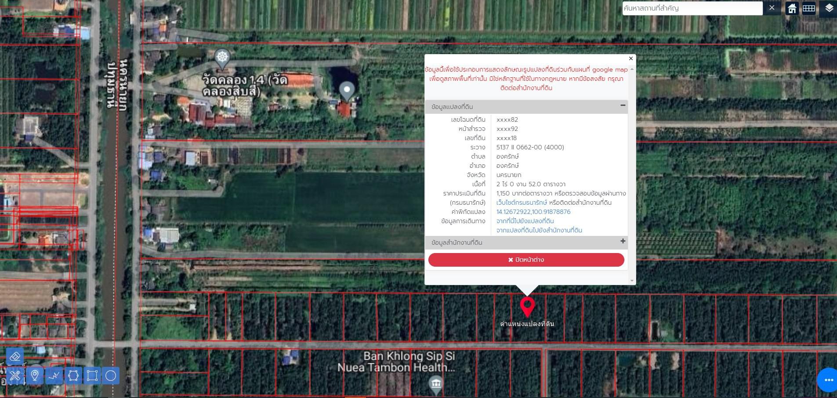Click the ตำแหน่งแปลงที่ดิน label under the pin

coord(527,324)
